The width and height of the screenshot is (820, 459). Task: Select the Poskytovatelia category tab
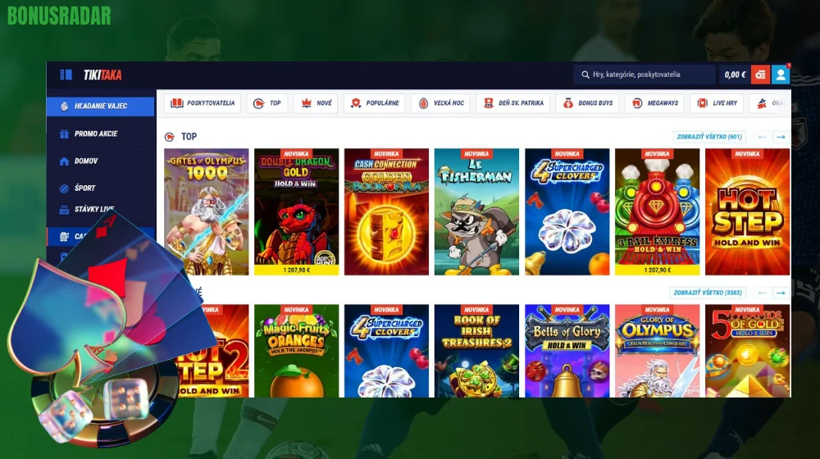(202, 103)
